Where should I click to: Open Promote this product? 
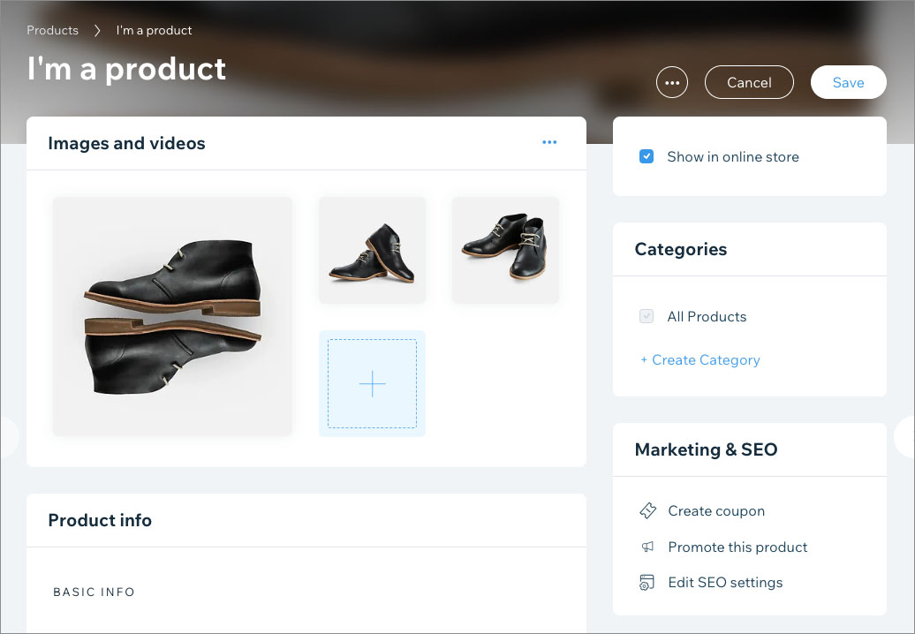737,547
